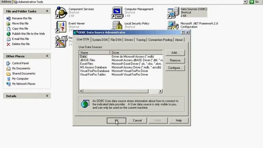Screen dimensions: 263x148
Task: Click the Name column header
Action: click(x=95, y=53)
